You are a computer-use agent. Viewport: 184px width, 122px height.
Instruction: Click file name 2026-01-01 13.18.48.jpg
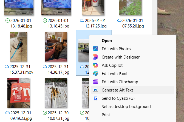[21, 23]
